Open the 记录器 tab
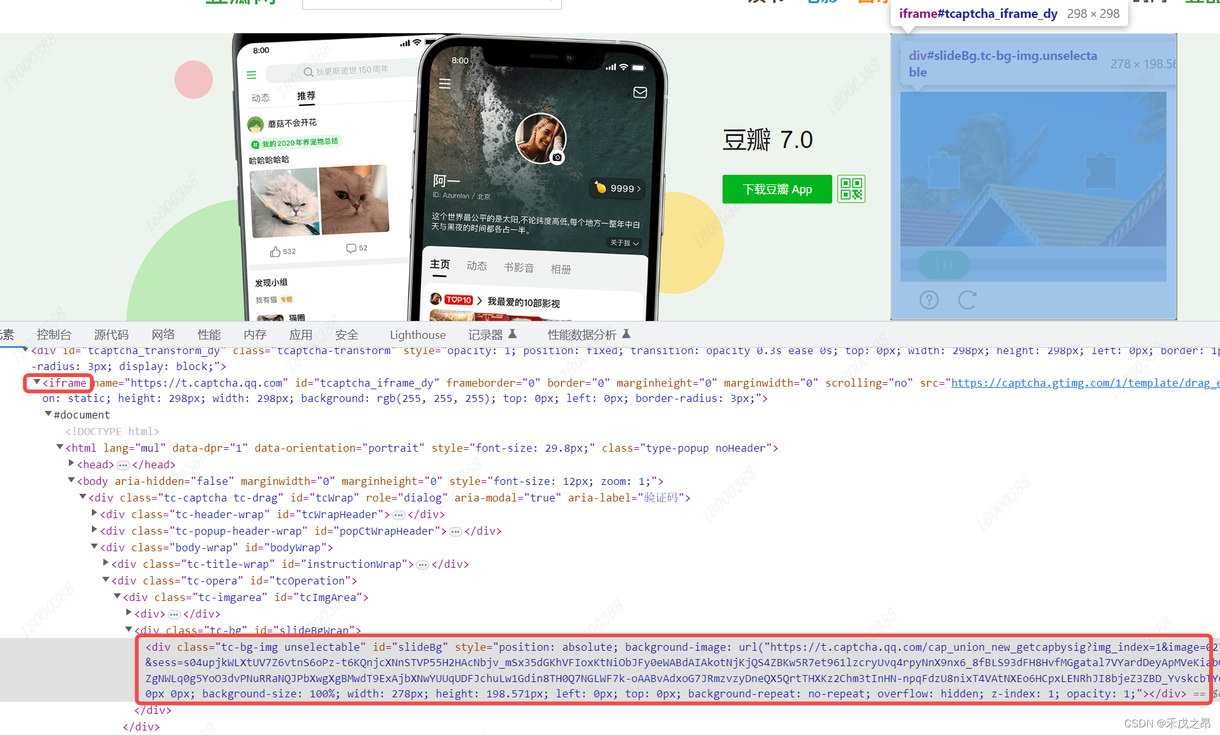Viewport: 1220px width, 735px height. tap(485, 334)
